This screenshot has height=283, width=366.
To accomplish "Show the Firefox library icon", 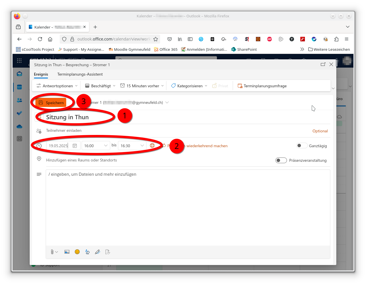I will [x=180, y=39].
